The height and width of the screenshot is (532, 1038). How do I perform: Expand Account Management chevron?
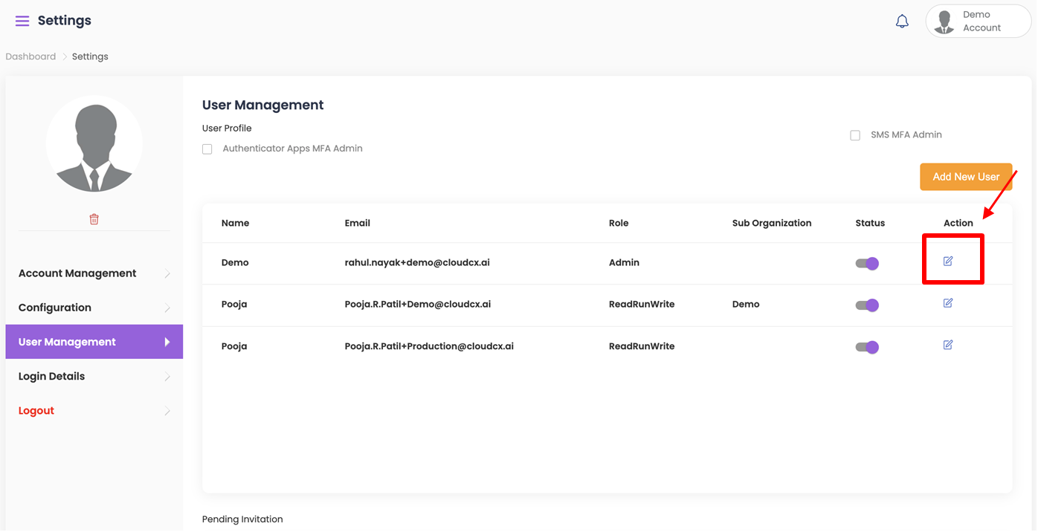167,274
